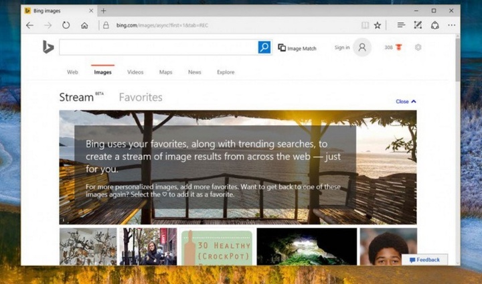Image resolution: width=482 pixels, height=284 pixels.
Task: Select the Favorites heading tab
Action: tap(141, 97)
